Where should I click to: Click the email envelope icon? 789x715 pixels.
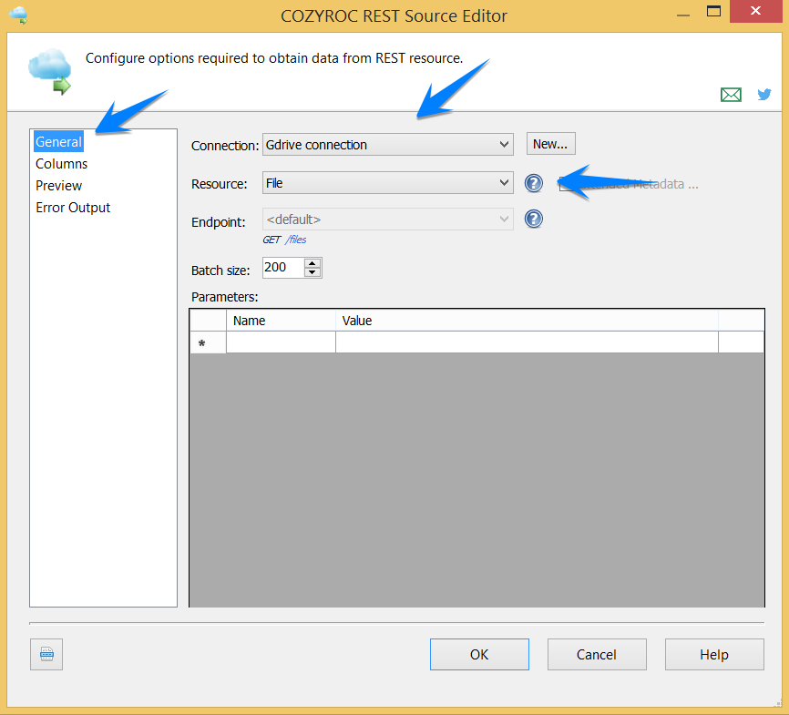[x=731, y=95]
